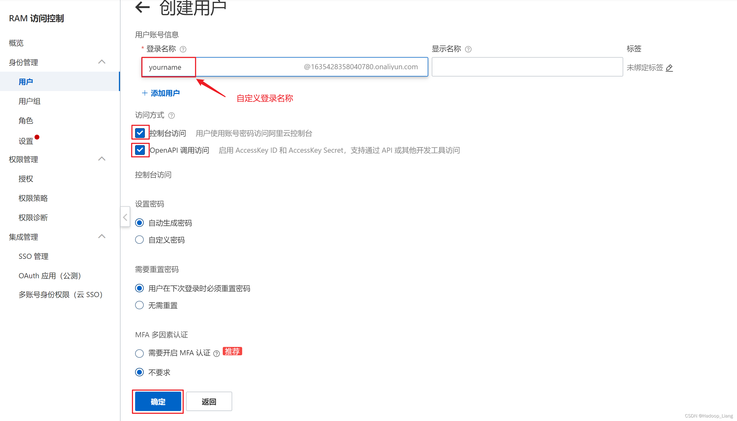Click the 权限管理 section label
Screen dimensions: 737x421
(x=23, y=159)
